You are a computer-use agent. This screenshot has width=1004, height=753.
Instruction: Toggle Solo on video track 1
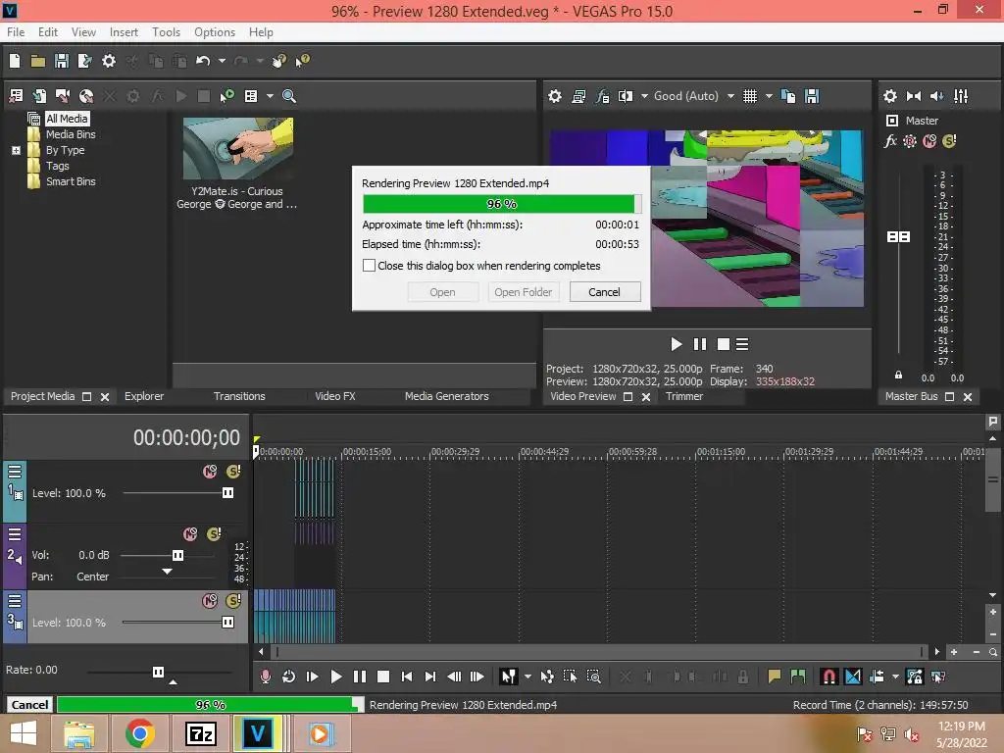point(233,472)
